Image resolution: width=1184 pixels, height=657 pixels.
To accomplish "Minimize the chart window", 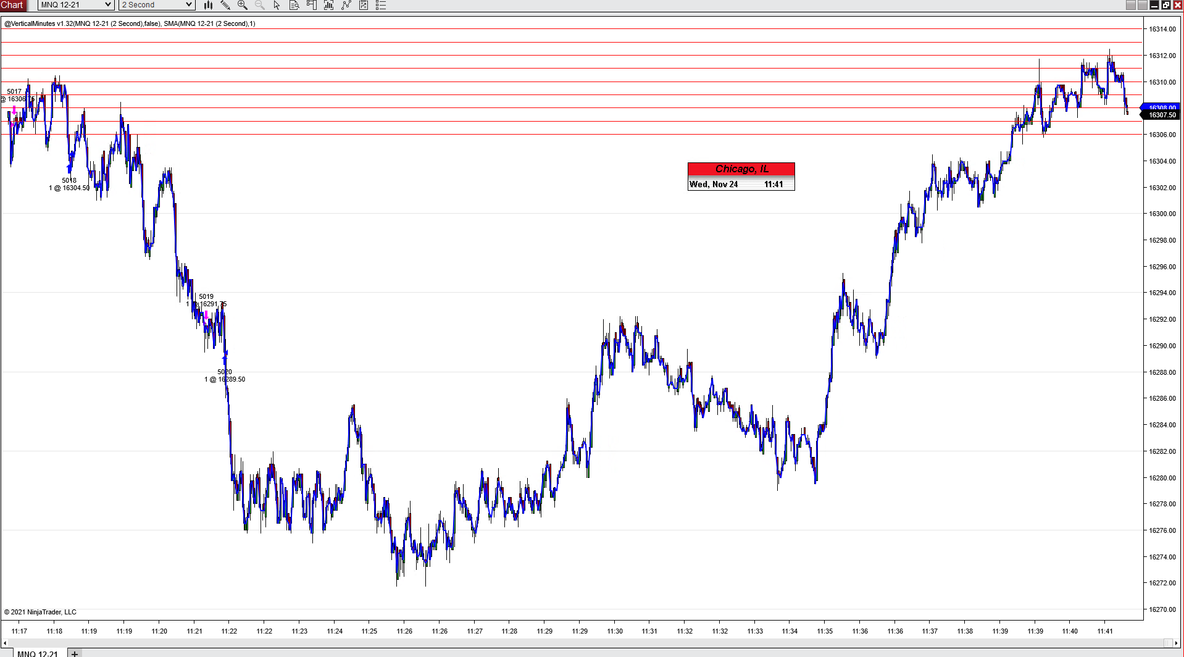I will (1154, 5).
